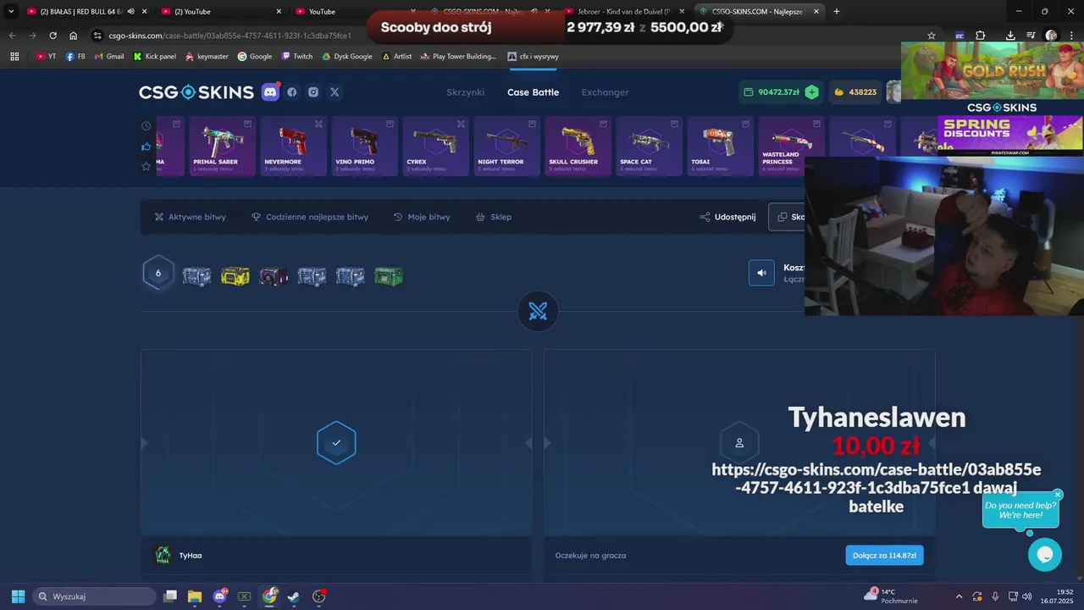Open the Wasteland Princess drop card
The width and height of the screenshot is (1084, 610).
(x=792, y=146)
